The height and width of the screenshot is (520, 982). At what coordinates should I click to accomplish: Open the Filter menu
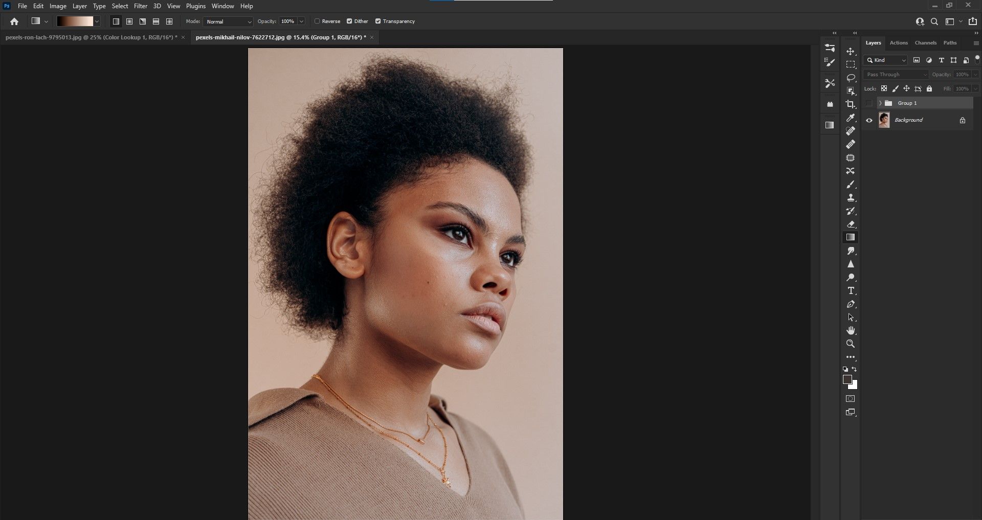(141, 6)
